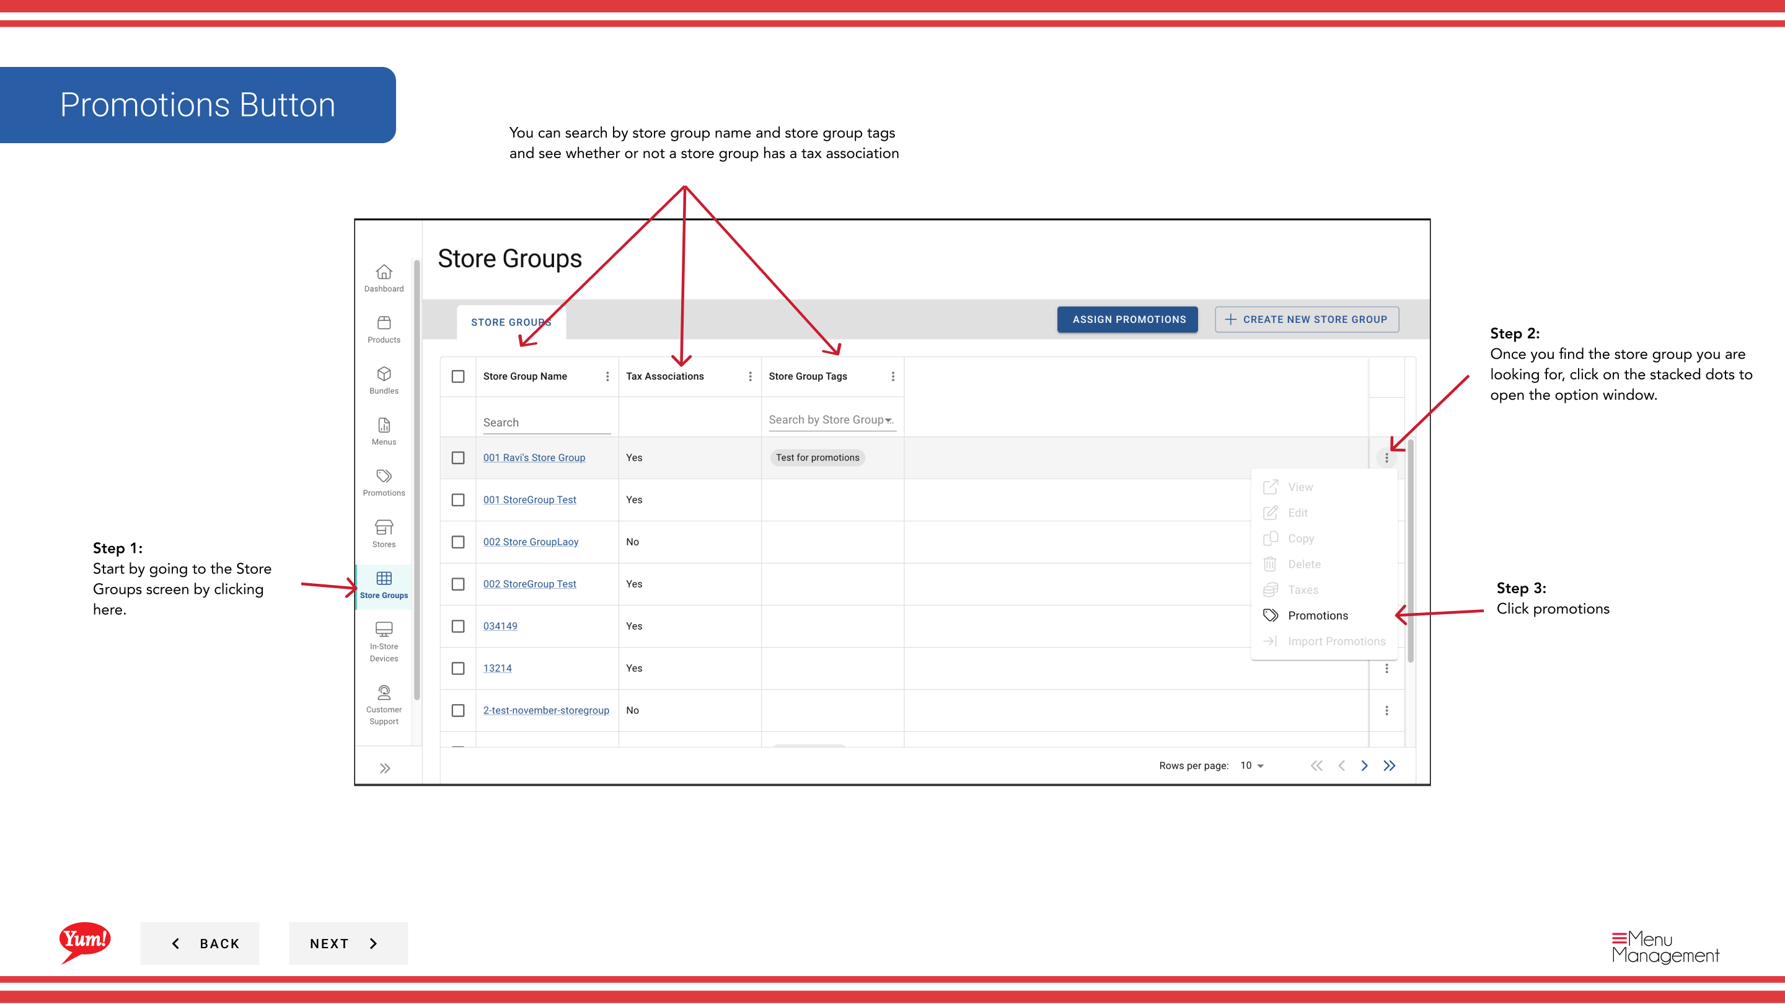Toggle the select-all checkbox in table header
This screenshot has width=1785, height=1004.
click(x=458, y=376)
